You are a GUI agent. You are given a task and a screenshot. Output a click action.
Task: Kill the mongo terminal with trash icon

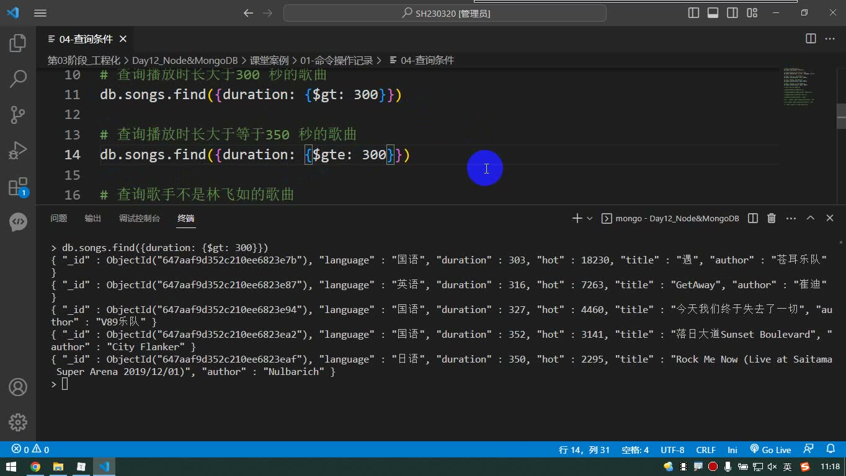tap(772, 218)
